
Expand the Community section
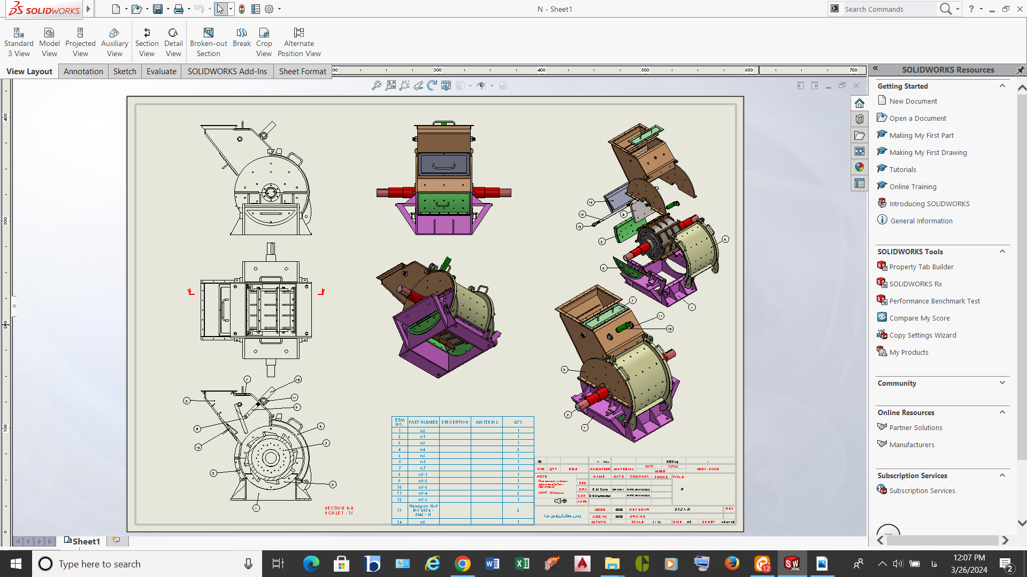pos(1002,383)
